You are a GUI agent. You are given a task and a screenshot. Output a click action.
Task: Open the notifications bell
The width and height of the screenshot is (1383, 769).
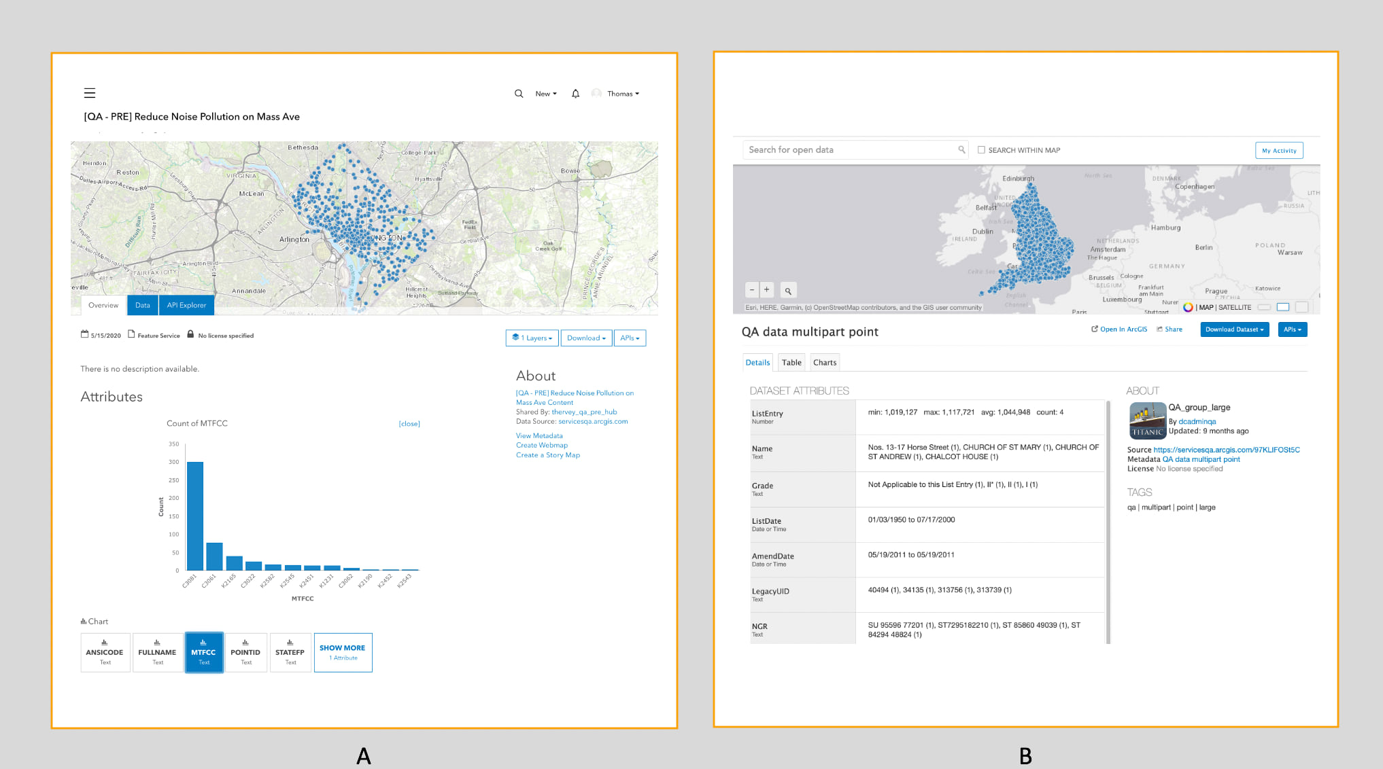575,94
